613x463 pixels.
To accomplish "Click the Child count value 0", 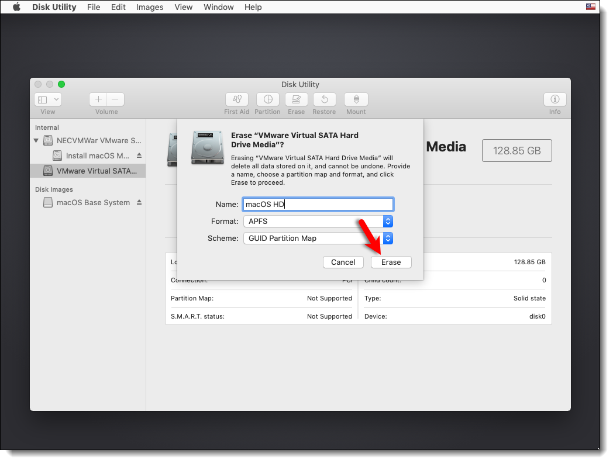I will pos(544,280).
